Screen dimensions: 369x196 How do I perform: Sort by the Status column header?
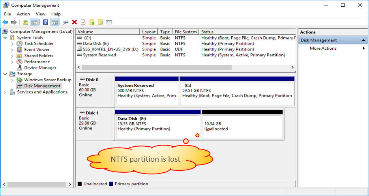coord(247,32)
